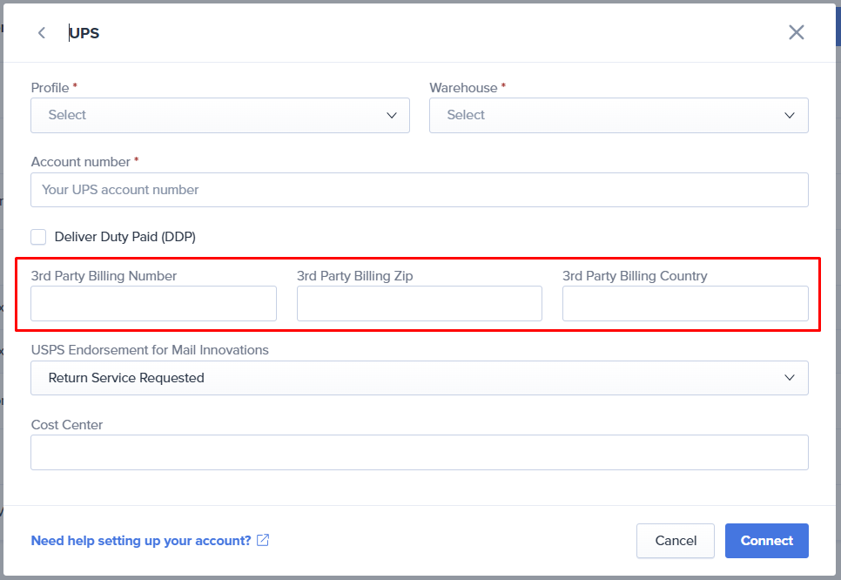Click the 3rd Party Billing Number field
Viewport: 841px width, 580px height.
click(x=153, y=304)
